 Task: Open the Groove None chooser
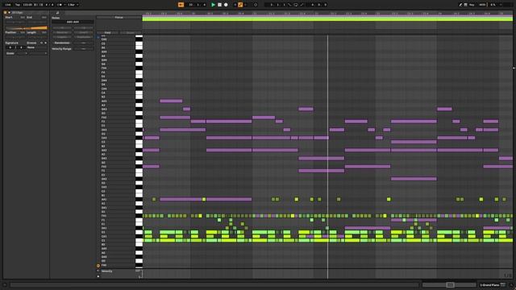tap(37, 48)
